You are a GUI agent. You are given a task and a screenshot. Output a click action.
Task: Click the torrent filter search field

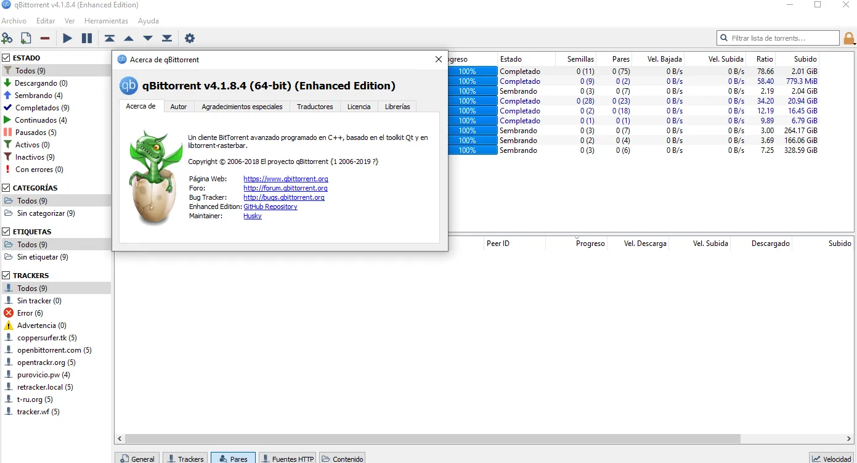pos(778,38)
